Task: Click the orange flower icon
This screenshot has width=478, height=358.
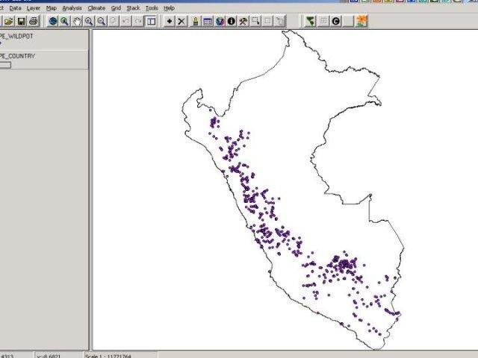Action: (361, 22)
